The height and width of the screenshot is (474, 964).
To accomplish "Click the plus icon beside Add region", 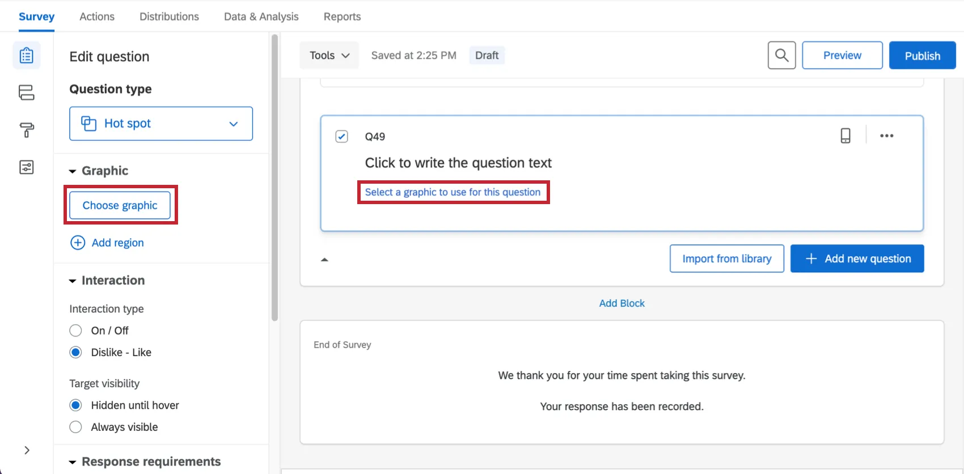I will click(x=78, y=243).
